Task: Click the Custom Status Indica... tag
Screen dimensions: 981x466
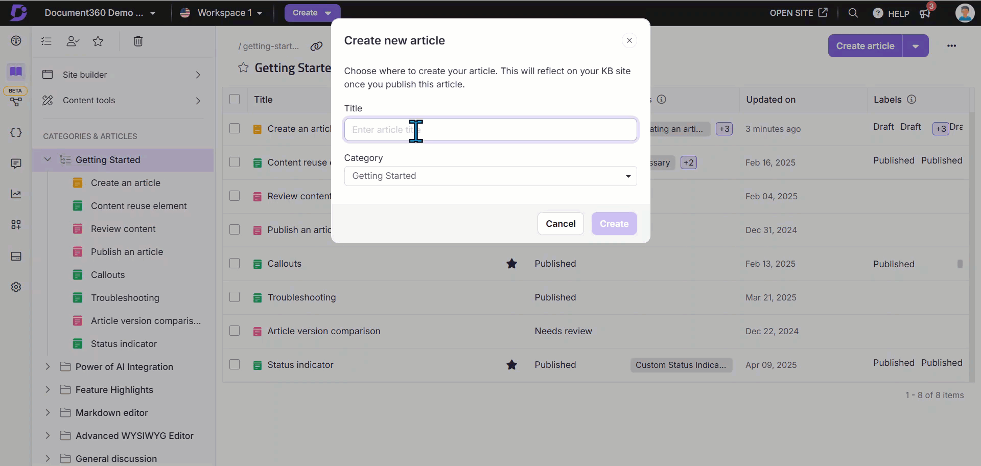Action: click(681, 365)
